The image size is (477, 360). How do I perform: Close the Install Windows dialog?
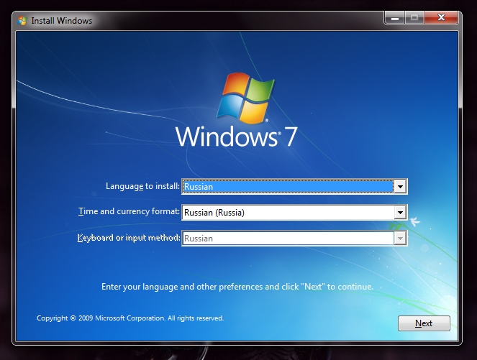441,18
